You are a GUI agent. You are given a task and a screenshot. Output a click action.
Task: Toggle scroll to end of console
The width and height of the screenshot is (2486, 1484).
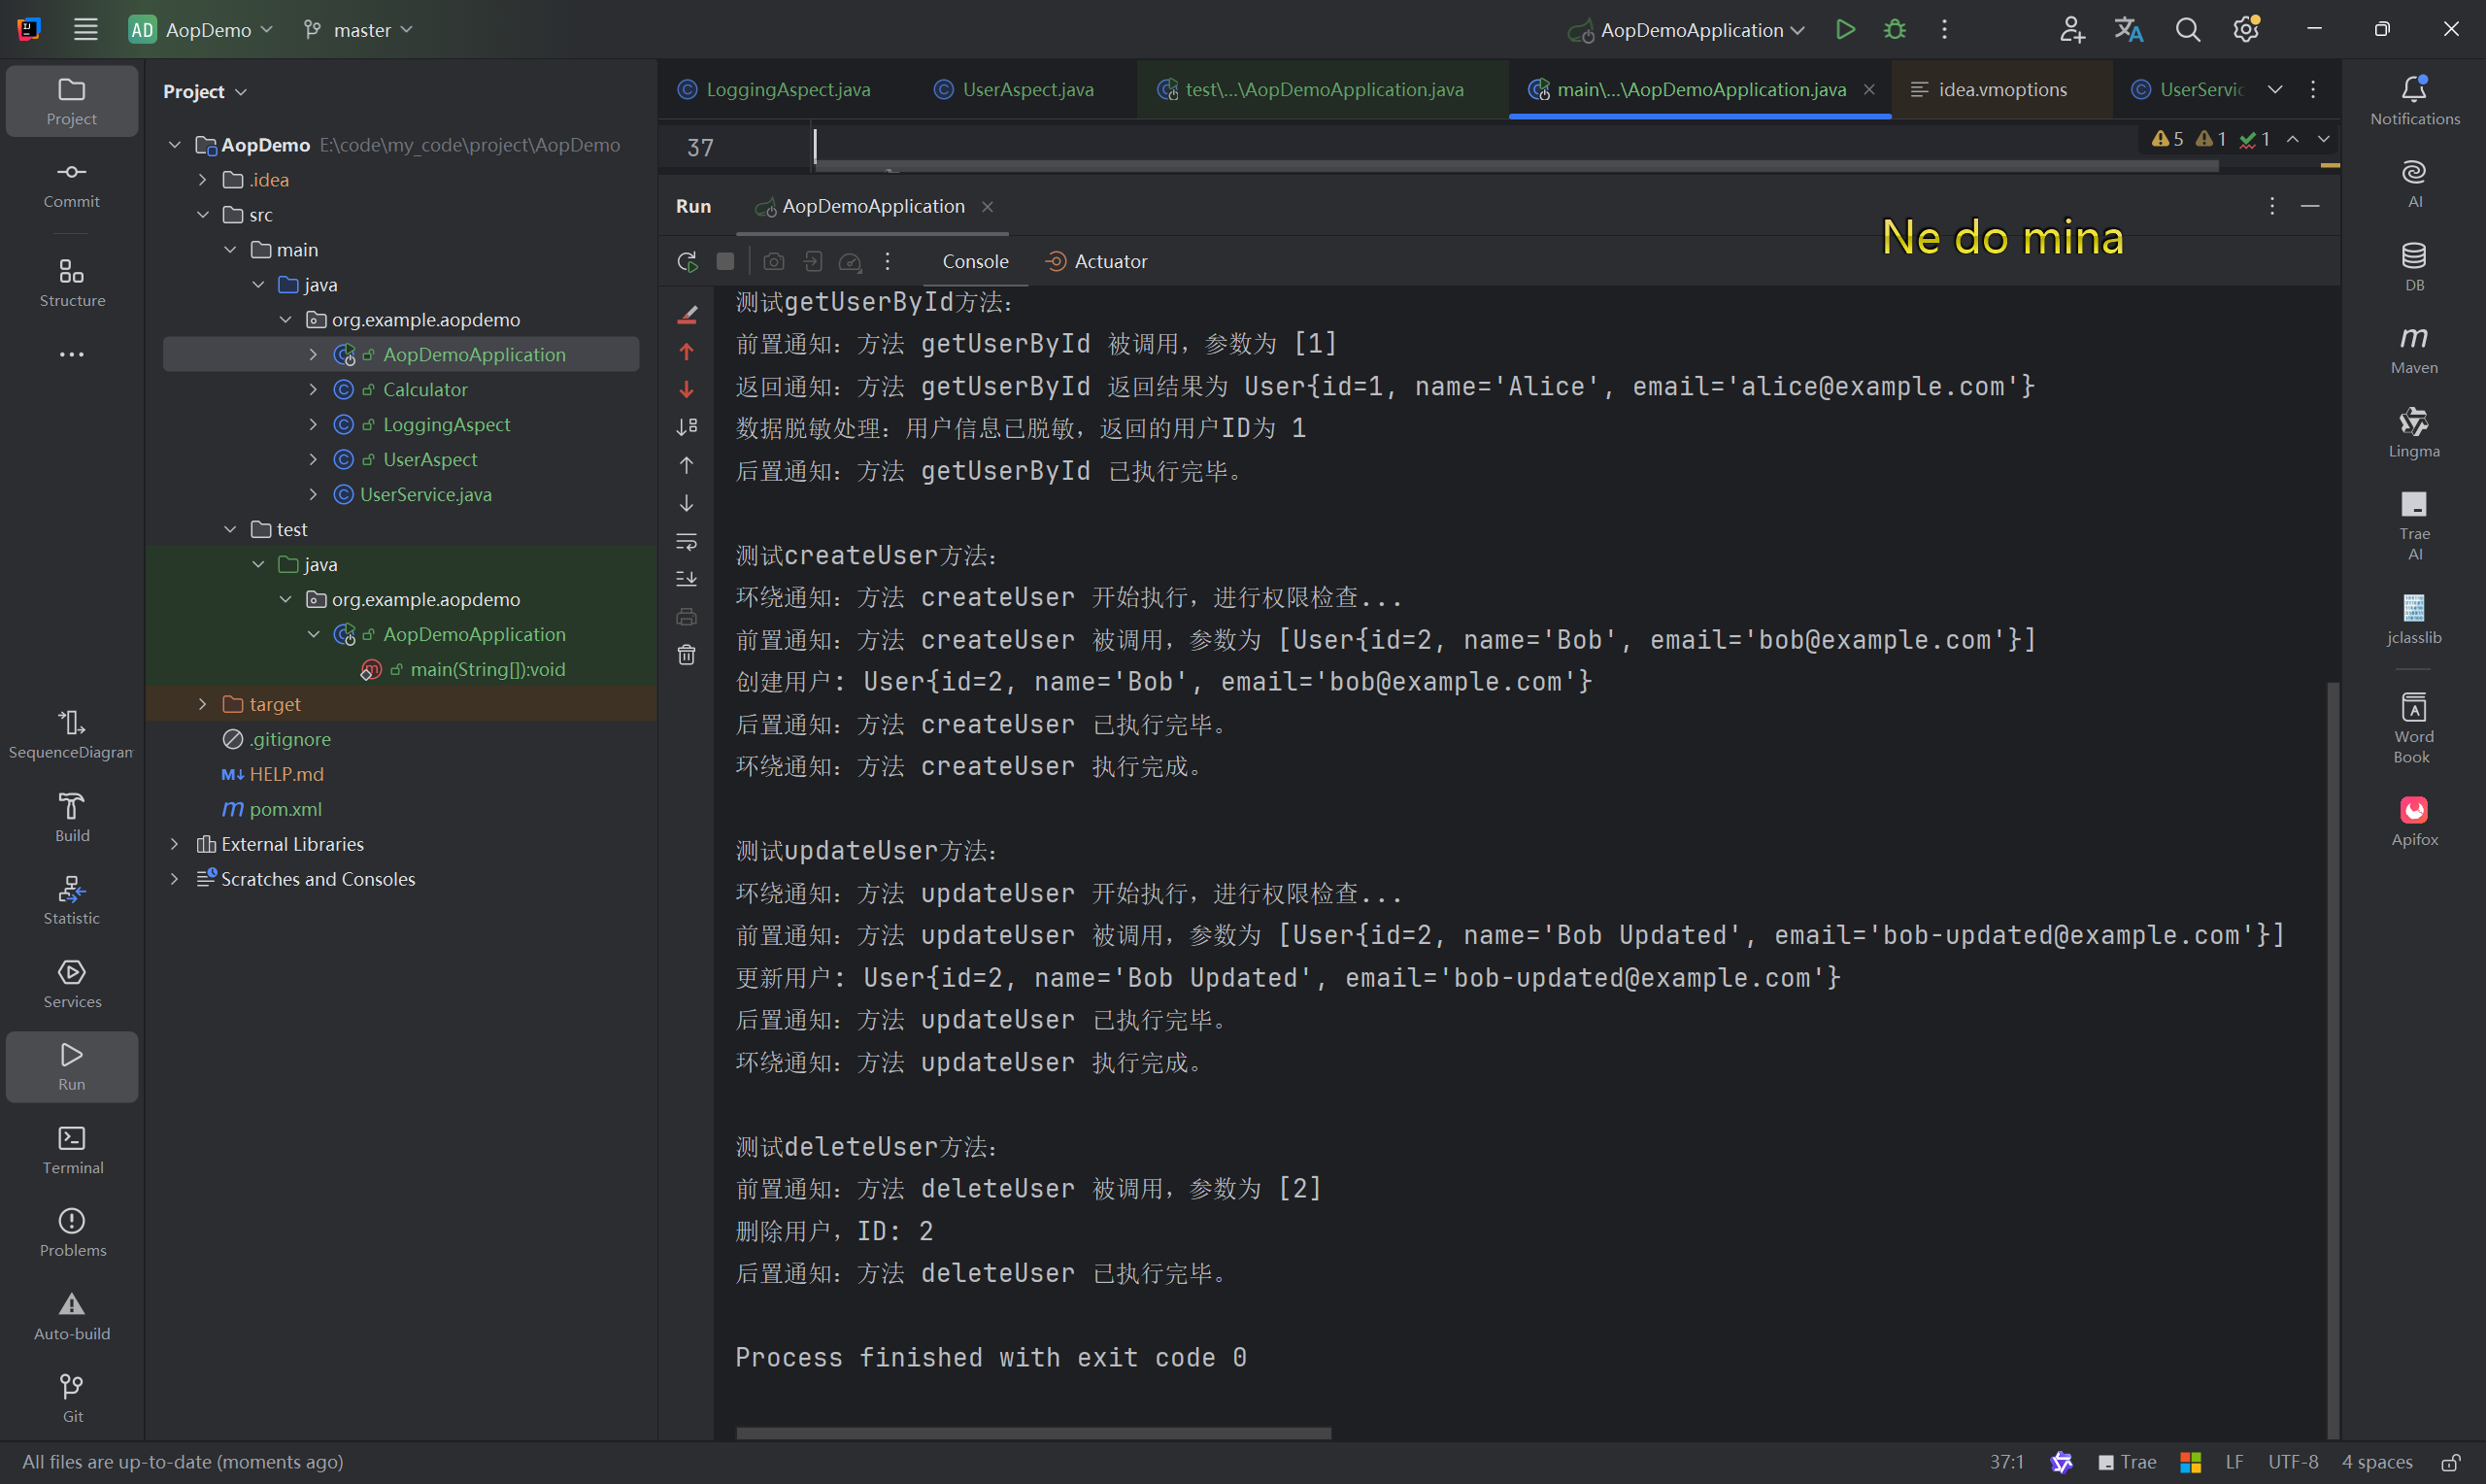(687, 579)
